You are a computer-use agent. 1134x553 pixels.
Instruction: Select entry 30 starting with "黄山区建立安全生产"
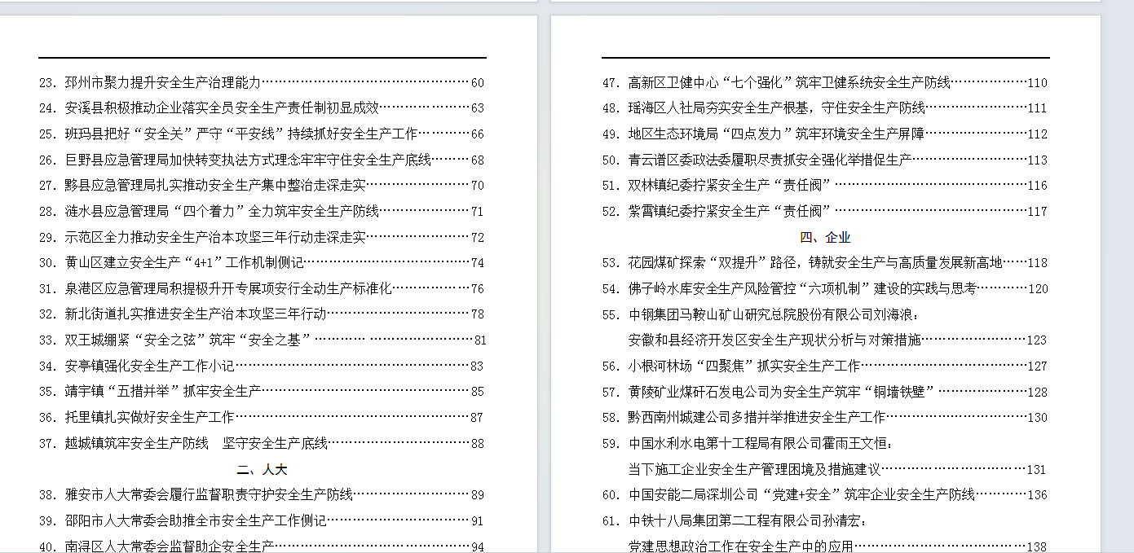[x=262, y=262]
